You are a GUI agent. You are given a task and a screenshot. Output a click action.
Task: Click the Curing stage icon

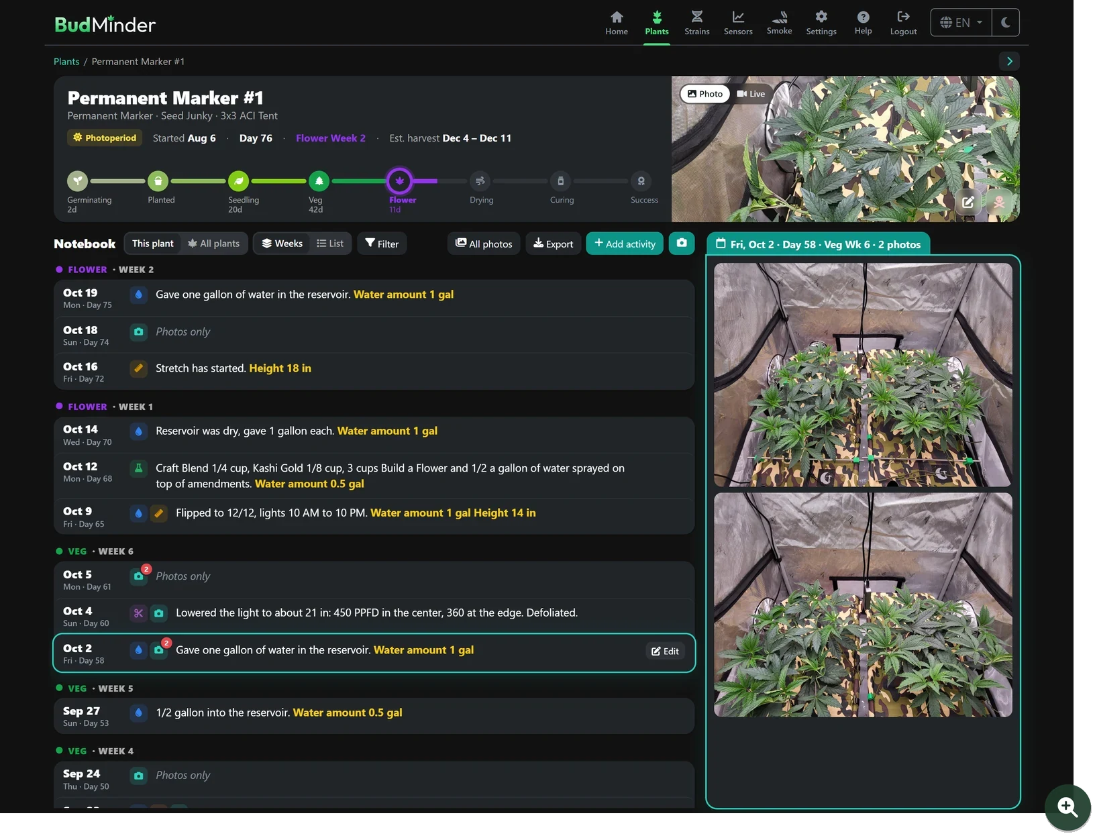point(560,180)
